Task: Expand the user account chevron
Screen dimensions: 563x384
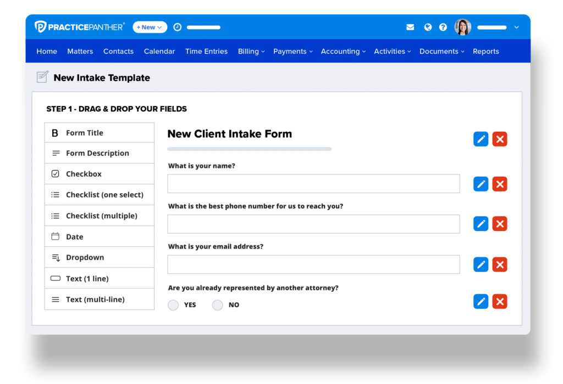Action: pos(516,27)
